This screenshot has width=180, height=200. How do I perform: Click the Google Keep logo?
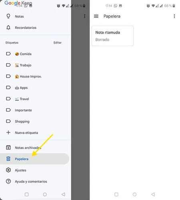(18, 3)
